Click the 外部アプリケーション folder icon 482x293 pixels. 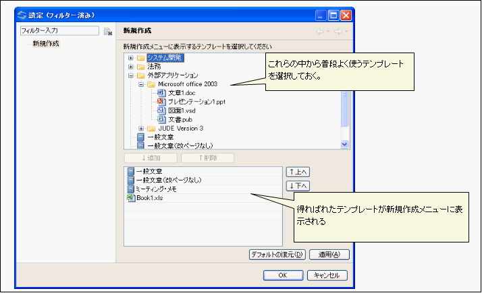tap(141, 75)
